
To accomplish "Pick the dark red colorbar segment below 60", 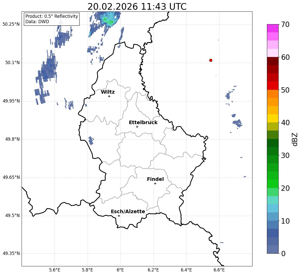I will coord(273,61).
